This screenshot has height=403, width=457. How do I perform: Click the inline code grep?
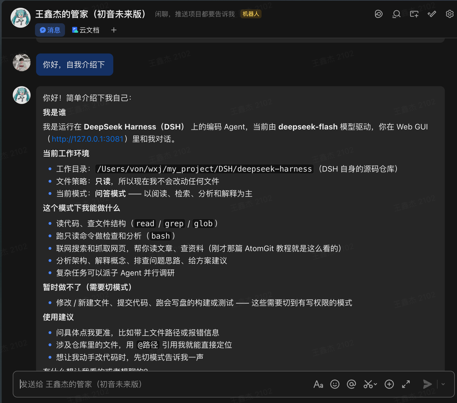tap(174, 223)
